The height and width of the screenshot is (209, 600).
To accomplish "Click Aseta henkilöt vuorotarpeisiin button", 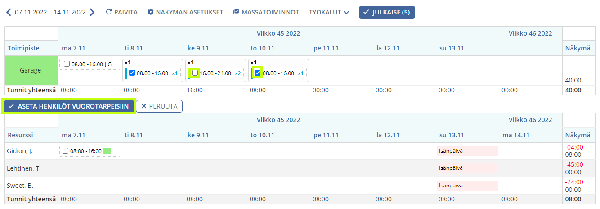I will (x=69, y=106).
